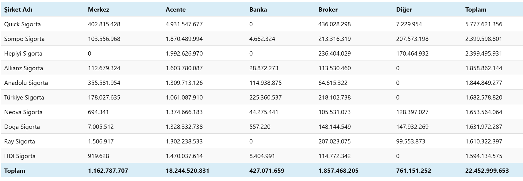This screenshot has height=181, width=523.
Task: Select Allianz Sigorta in the table
Action: click(x=24, y=68)
